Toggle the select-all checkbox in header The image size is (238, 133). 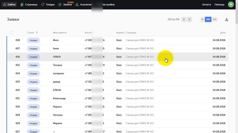[11, 33]
